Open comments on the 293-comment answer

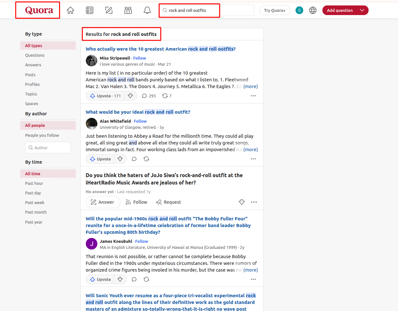click(x=149, y=96)
